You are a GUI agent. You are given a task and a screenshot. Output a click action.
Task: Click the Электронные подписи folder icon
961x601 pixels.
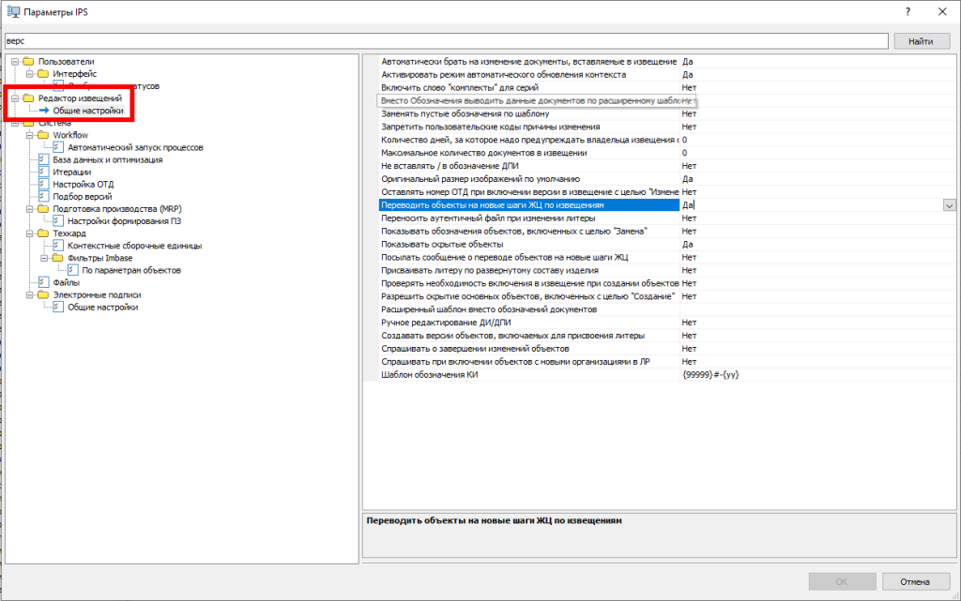click(43, 293)
